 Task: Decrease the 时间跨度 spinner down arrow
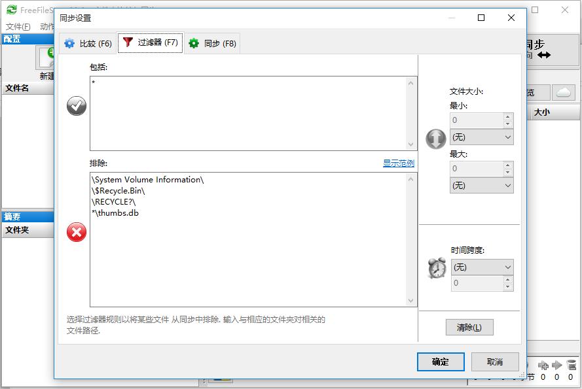[x=508, y=287]
